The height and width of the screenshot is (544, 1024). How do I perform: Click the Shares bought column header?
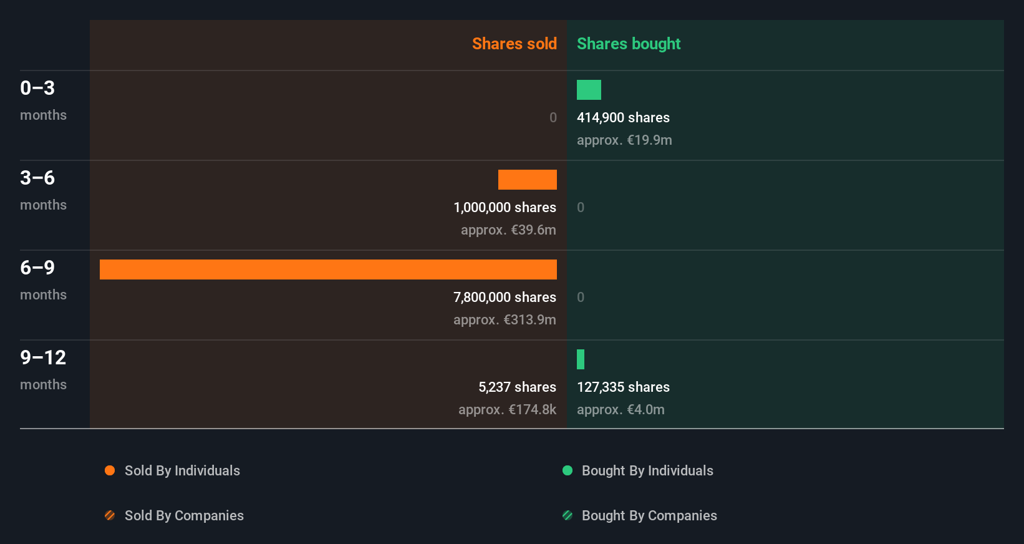tap(629, 44)
